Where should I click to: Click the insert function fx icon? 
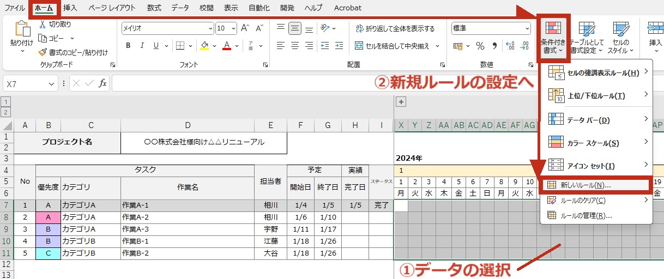point(102,83)
